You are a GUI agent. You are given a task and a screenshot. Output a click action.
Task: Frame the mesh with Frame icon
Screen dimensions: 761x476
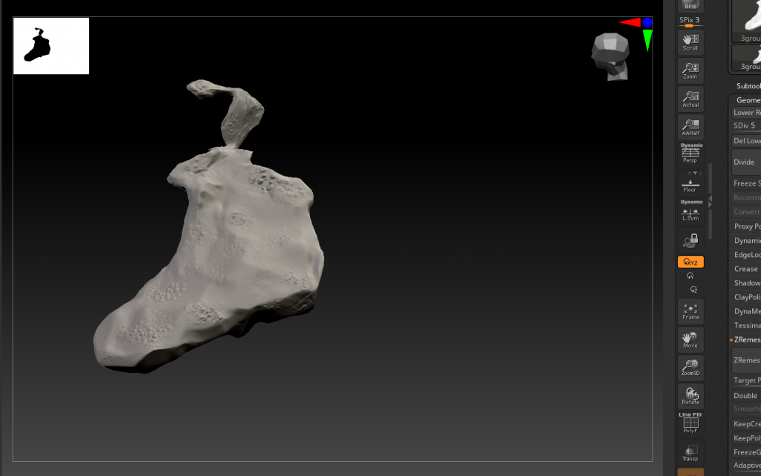point(690,311)
